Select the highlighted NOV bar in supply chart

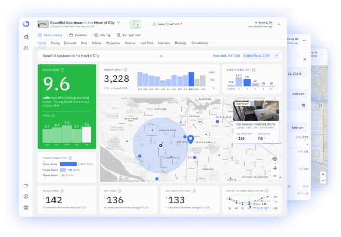(x=192, y=79)
